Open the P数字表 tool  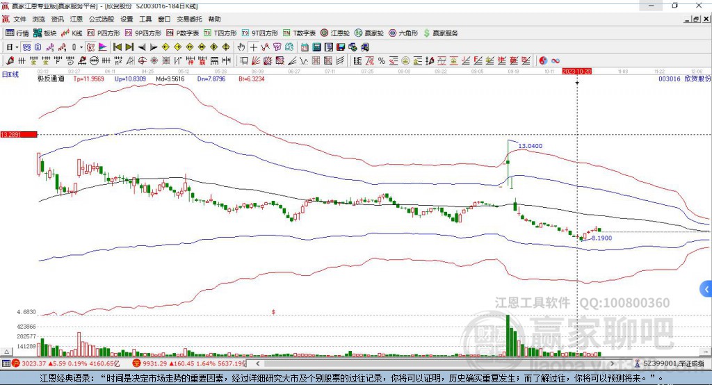(183, 33)
